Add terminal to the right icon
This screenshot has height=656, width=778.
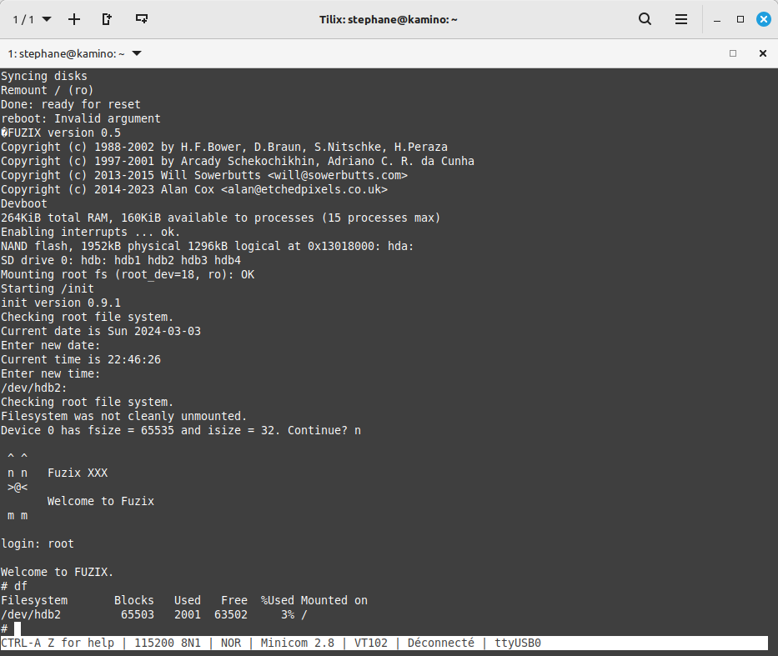click(107, 19)
